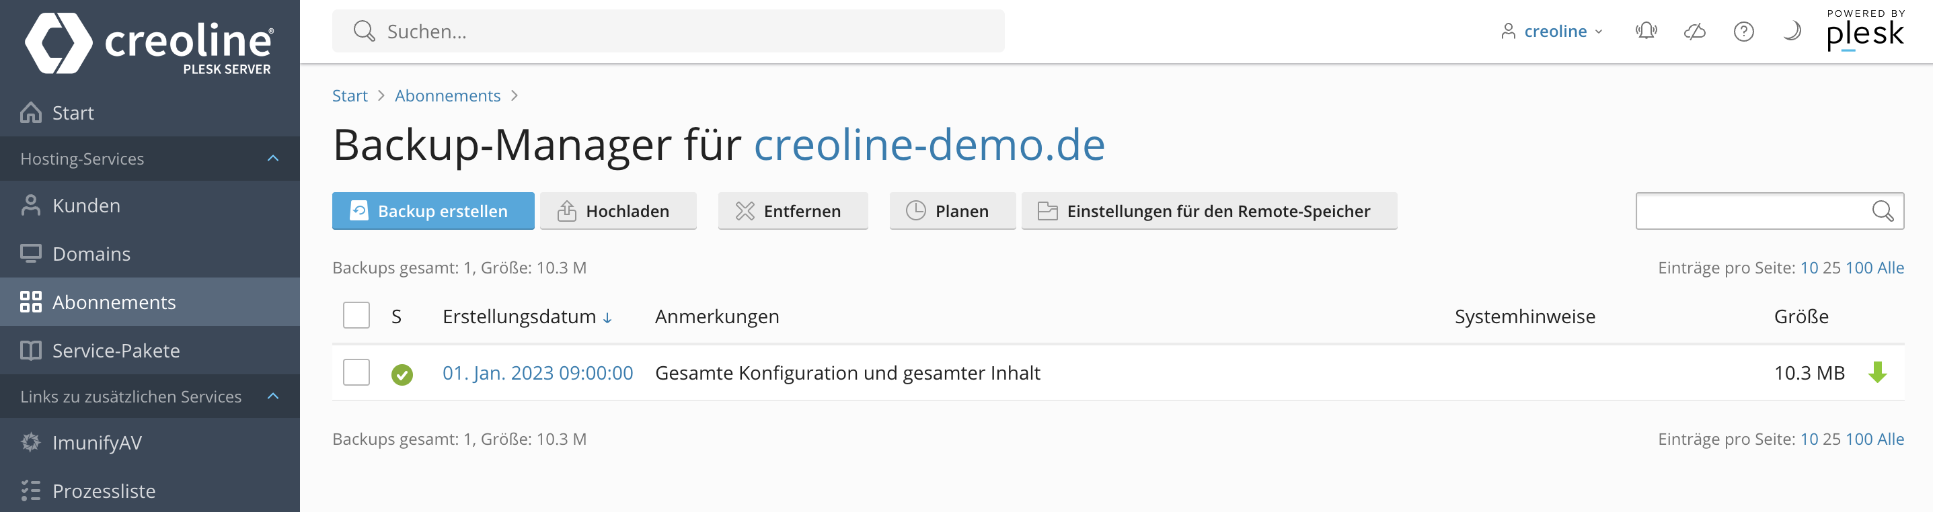This screenshot has width=1933, height=512.
Task: Toggle dark mode moon icon
Action: coord(1792,31)
